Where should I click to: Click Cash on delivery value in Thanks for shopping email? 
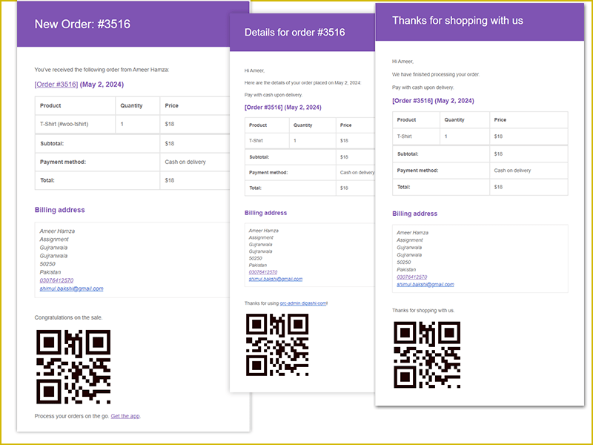[x=512, y=171]
